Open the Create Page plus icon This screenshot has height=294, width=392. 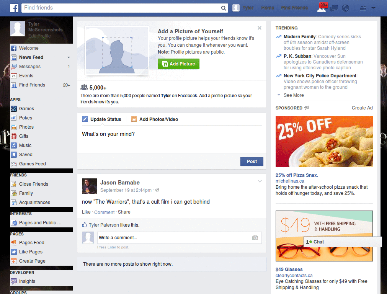pos(14,261)
